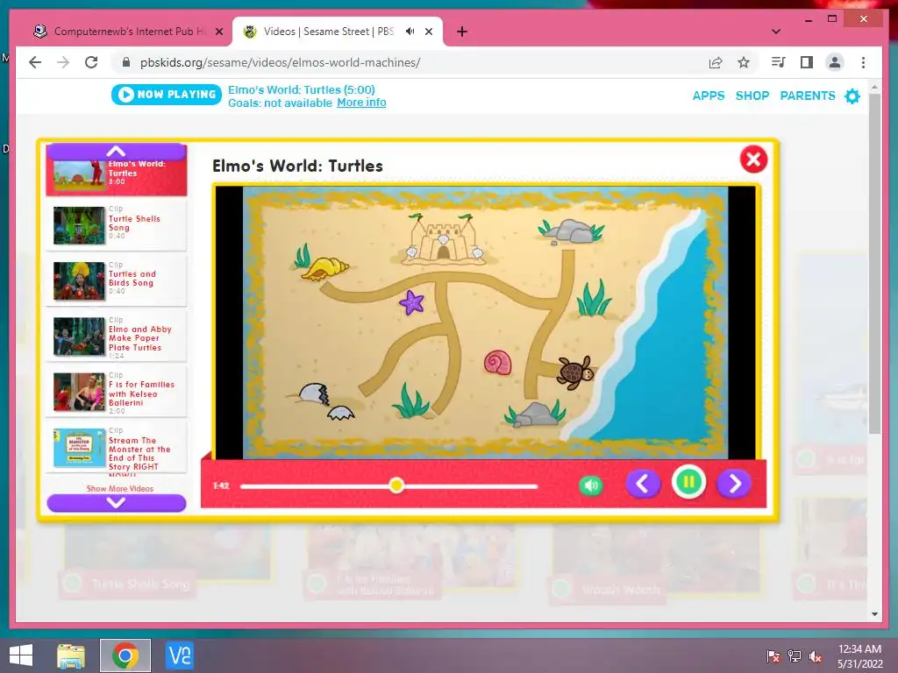Image resolution: width=898 pixels, height=673 pixels.
Task: Open a new browser tab
Action: (x=462, y=32)
